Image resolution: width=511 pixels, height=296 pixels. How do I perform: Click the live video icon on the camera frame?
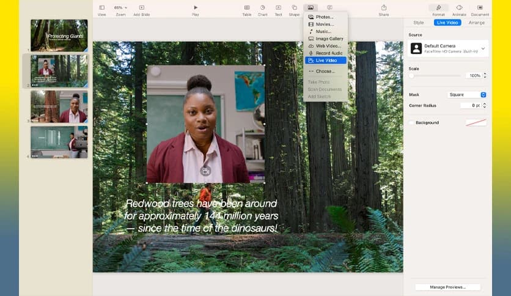click(x=205, y=171)
